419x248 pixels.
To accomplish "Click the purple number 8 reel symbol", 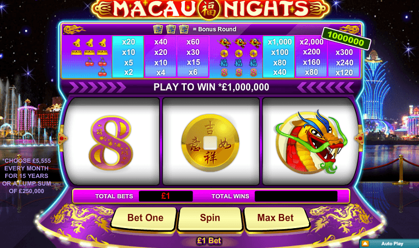I will coord(111,142).
